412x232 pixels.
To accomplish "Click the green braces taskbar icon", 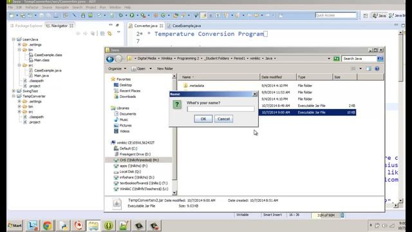I will click(109, 226).
